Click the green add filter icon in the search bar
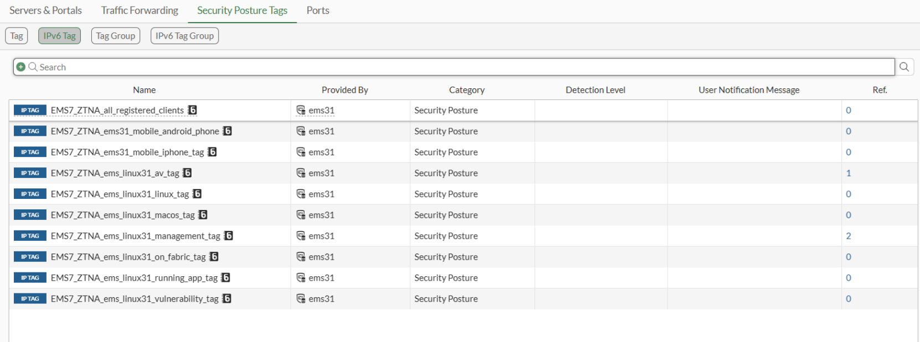This screenshot has height=342, width=920. tap(20, 67)
